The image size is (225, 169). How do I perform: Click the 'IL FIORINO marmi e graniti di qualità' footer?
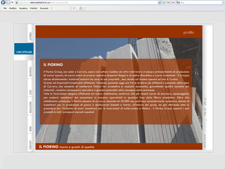click(67, 147)
